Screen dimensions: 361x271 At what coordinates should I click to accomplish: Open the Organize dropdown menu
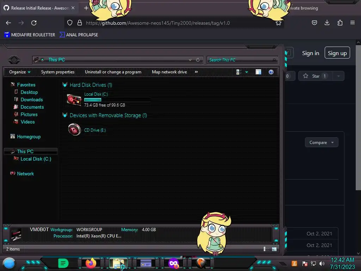click(20, 72)
